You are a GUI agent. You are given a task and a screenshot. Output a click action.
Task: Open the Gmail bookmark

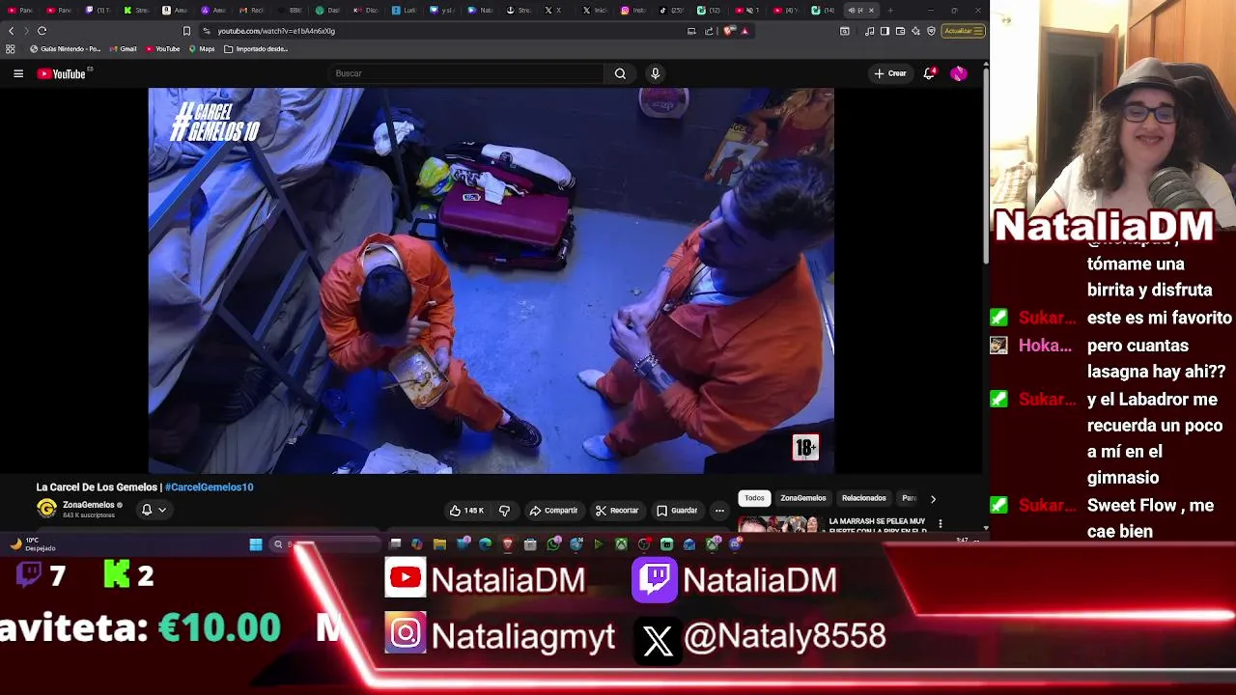123,49
